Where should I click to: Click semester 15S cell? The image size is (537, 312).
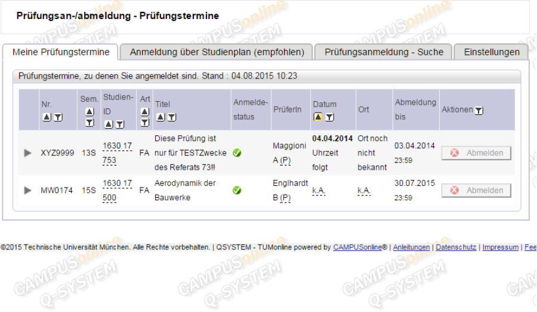89,191
